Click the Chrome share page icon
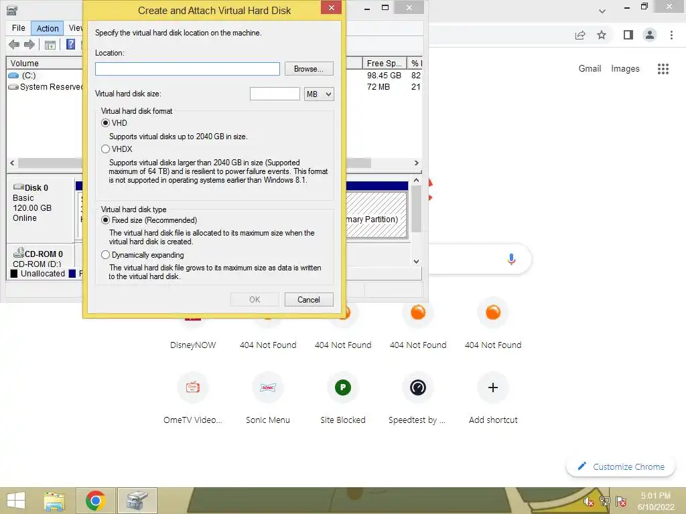The width and height of the screenshot is (686, 514). 580,35
